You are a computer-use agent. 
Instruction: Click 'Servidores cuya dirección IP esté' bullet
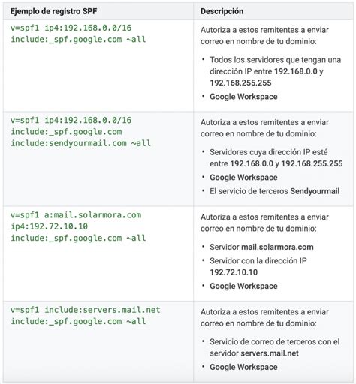[x=269, y=152]
